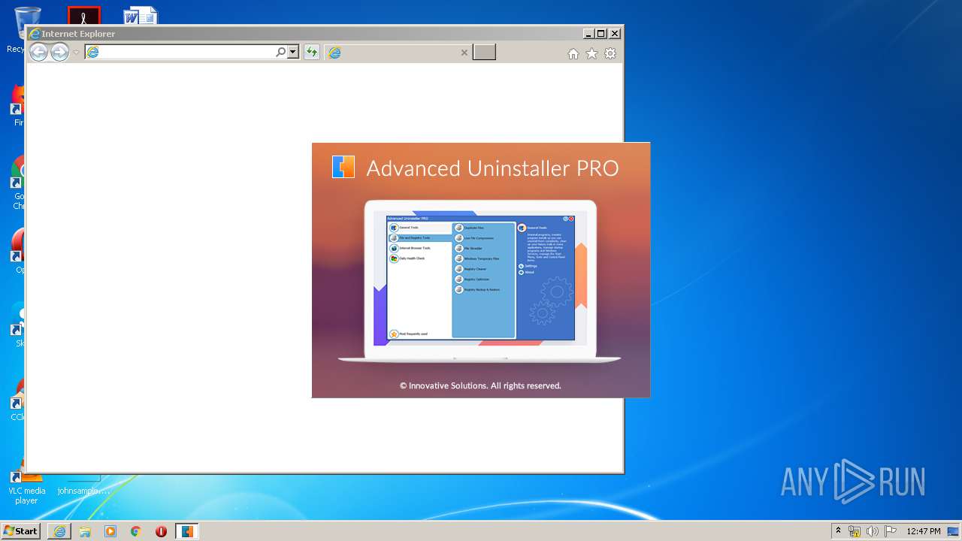This screenshot has height=541, width=962.
Task: Click the Internet Explorer taskbar icon
Action: 59,531
